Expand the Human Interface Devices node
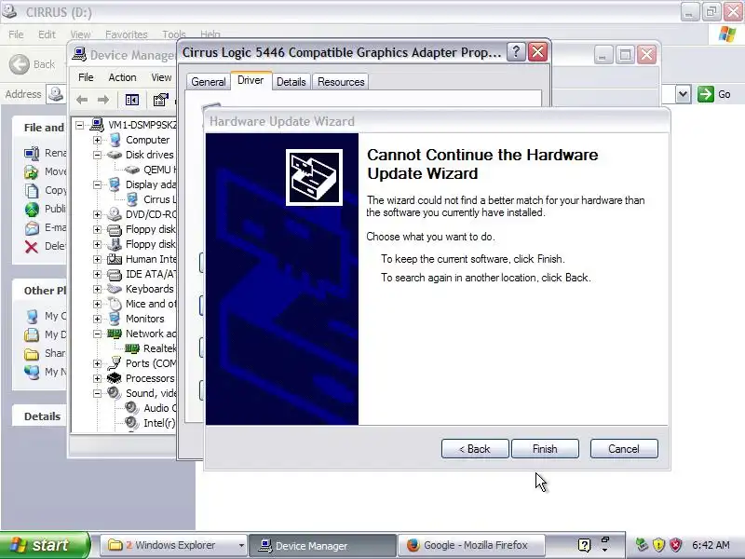This screenshot has width=745, height=559. coord(97,259)
